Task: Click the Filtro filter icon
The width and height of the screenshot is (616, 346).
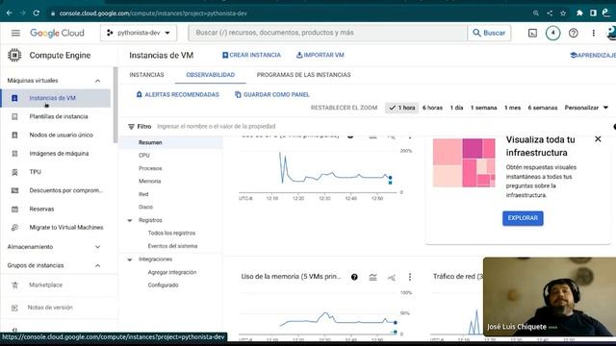Action: [x=131, y=127]
